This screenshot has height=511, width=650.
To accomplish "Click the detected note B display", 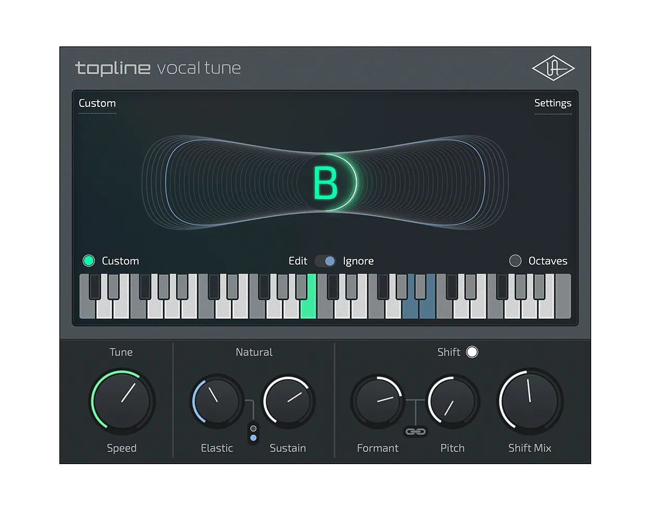I will click(x=326, y=183).
